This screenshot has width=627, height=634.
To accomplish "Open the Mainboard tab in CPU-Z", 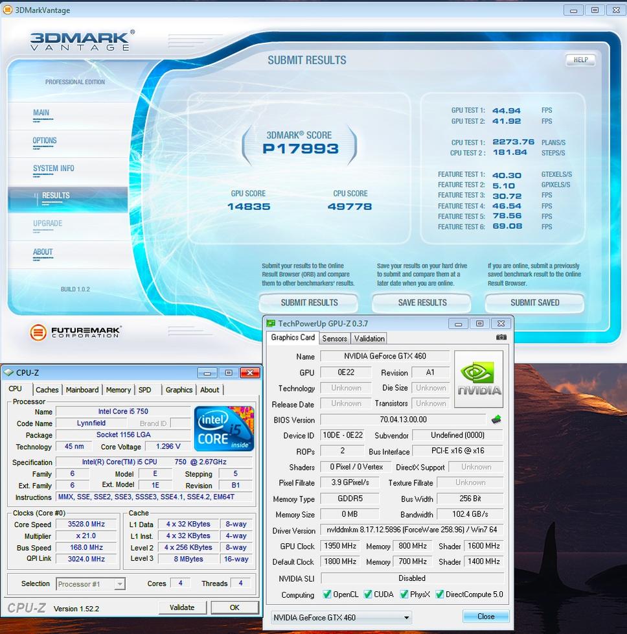I will pyautogui.click(x=82, y=390).
